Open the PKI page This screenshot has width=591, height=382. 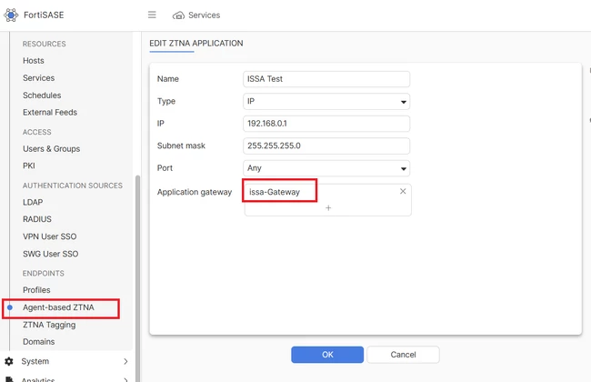tap(29, 166)
